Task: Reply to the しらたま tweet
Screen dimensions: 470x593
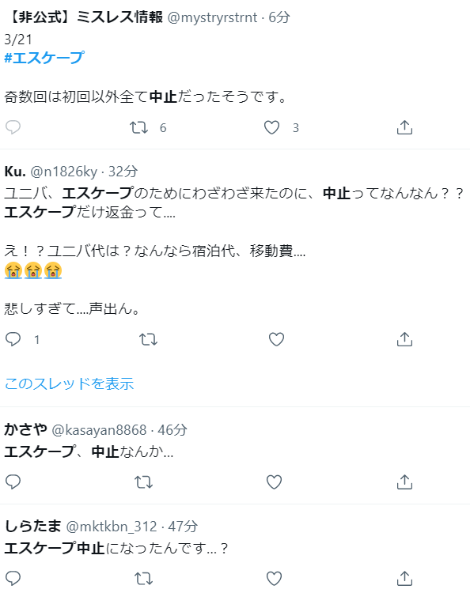Action: (x=13, y=578)
